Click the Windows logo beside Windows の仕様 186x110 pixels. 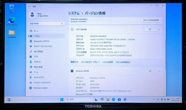point(72,71)
